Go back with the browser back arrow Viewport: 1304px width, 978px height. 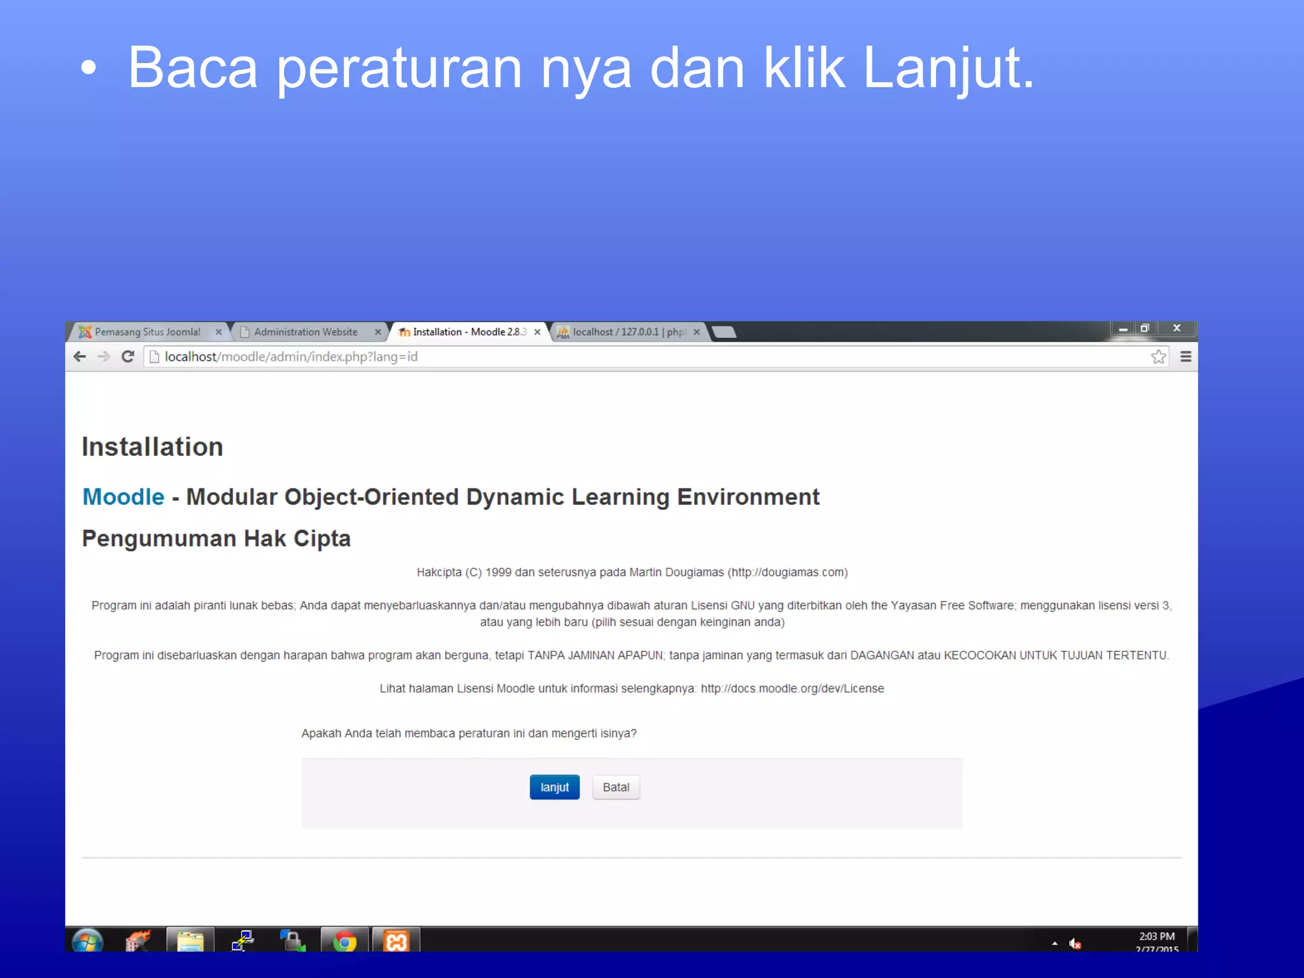[80, 357]
